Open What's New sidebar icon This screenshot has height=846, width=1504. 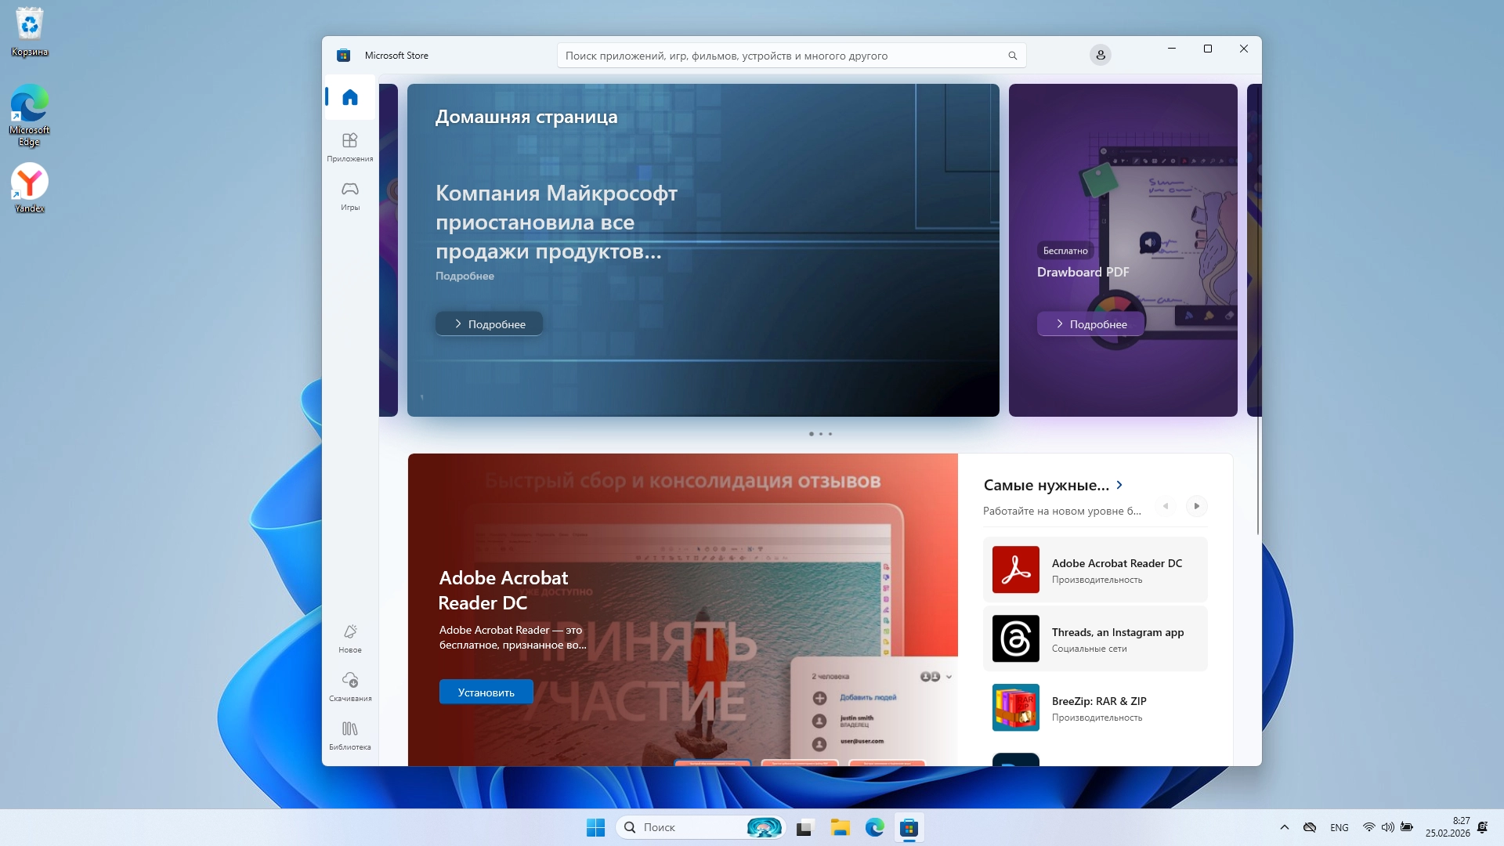(x=349, y=638)
